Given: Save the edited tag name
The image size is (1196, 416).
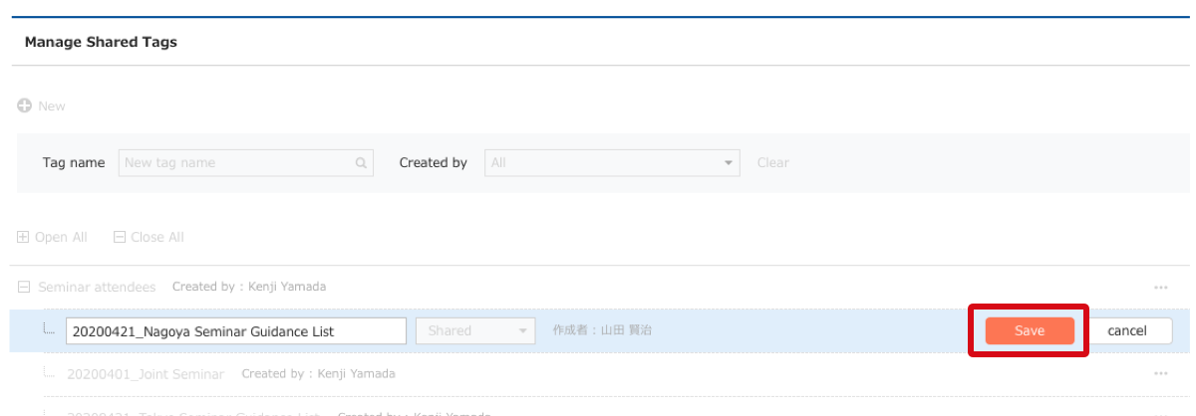Looking at the screenshot, I should [1030, 330].
